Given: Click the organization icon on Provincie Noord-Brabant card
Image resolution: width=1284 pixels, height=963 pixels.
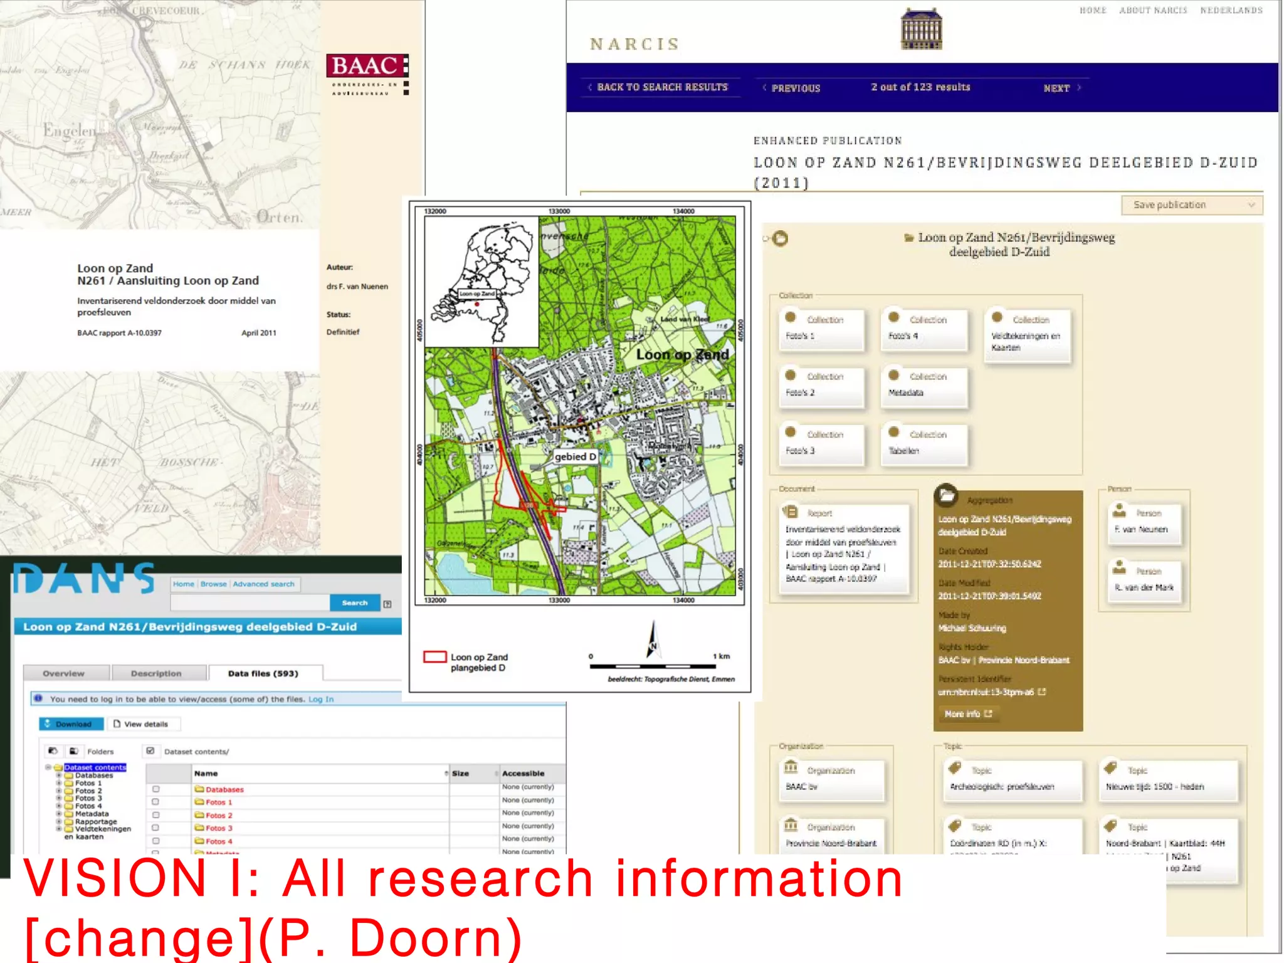Looking at the screenshot, I should [791, 824].
